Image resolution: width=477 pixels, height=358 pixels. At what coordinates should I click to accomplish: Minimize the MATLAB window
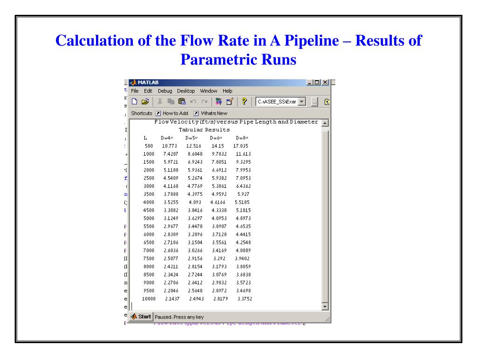[310, 83]
